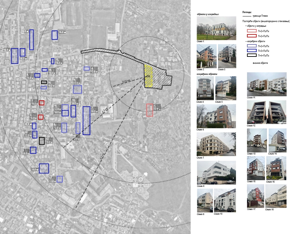Click map label '13. 19.2 м'
Image resolution: width=290 pixels, height=234 pixels.
[49, 140]
